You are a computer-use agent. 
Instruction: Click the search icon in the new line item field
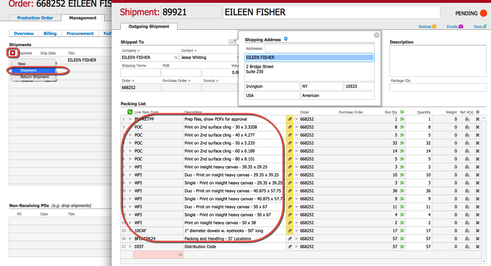click(180, 255)
